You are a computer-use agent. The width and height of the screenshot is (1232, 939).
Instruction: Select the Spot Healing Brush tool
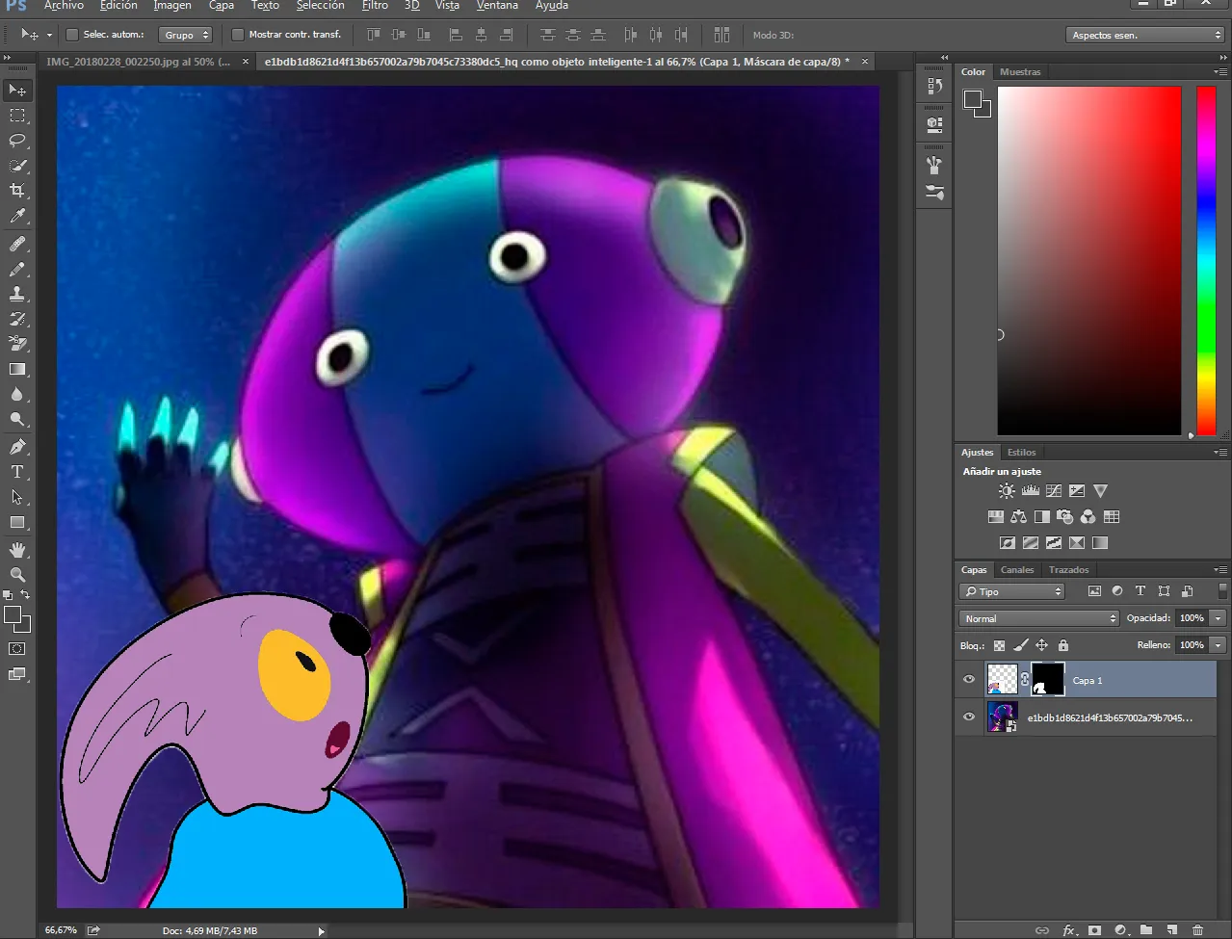17,245
